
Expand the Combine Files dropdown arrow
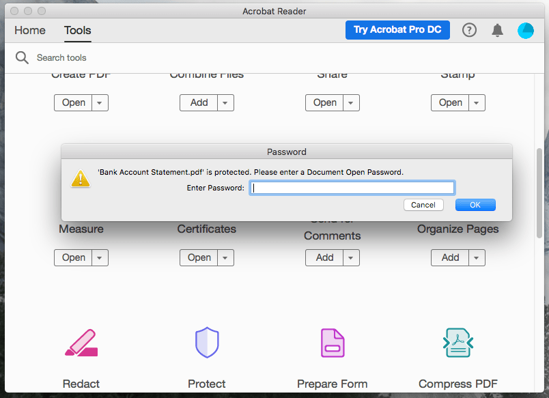225,102
